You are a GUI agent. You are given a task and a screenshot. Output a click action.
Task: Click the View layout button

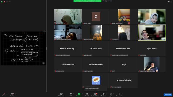[x=170, y=2]
